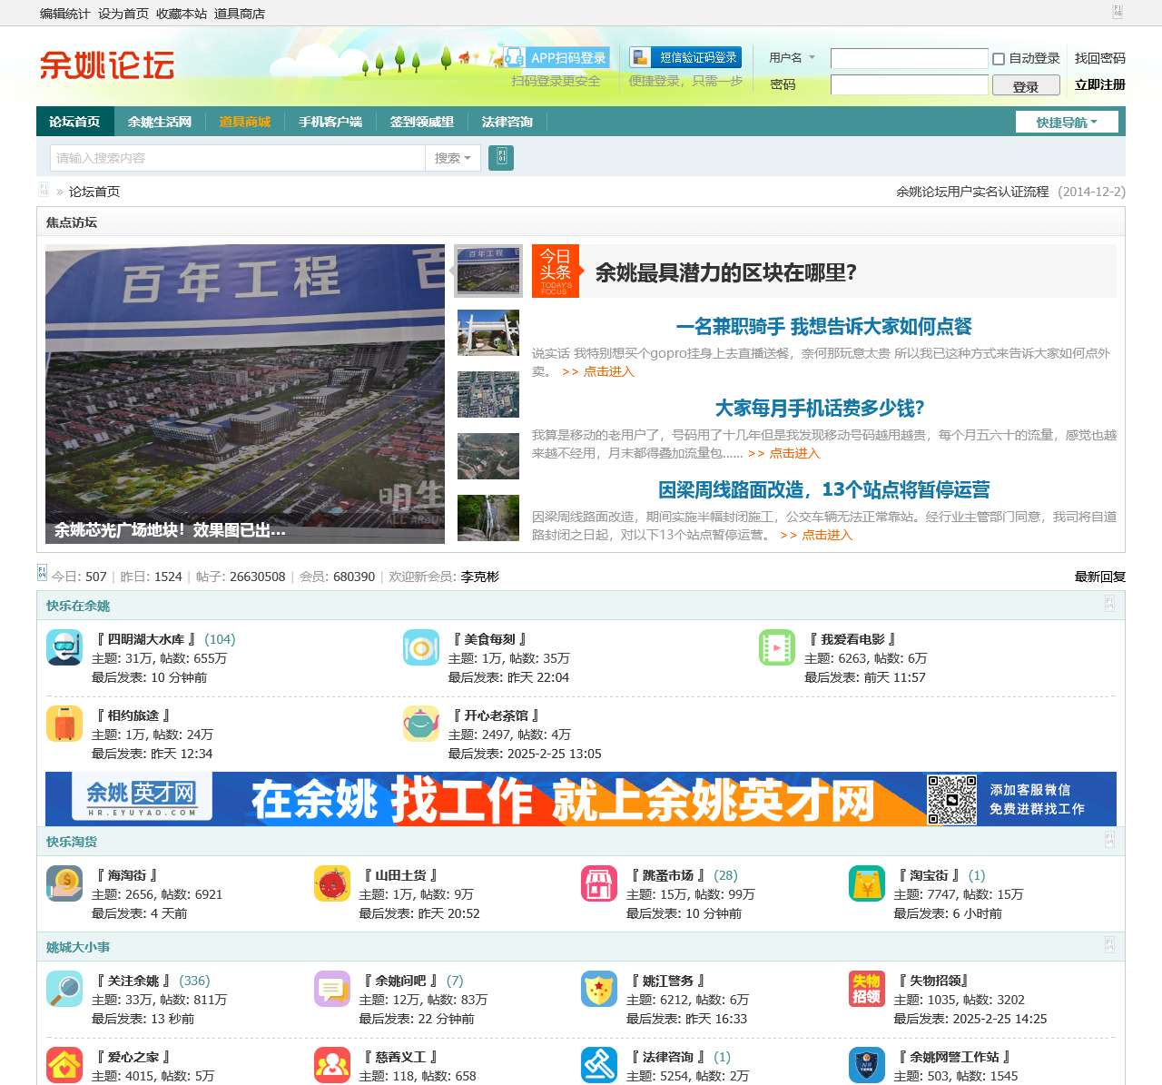Select the 相约旅途 suitcase icon
Viewport: 1162px width, 1085px height.
64,724
